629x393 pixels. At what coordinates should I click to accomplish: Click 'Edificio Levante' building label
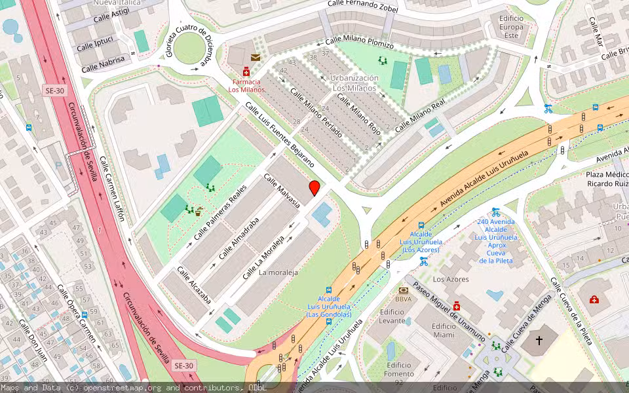click(392, 316)
